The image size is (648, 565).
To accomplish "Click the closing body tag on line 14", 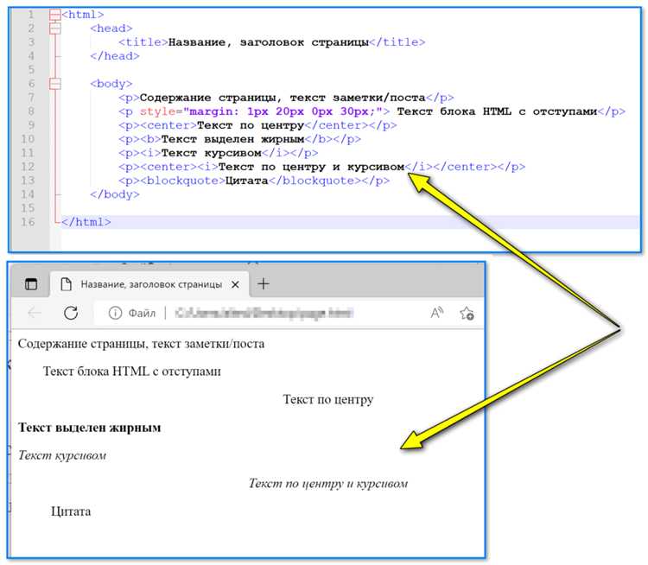I will click(x=114, y=194).
